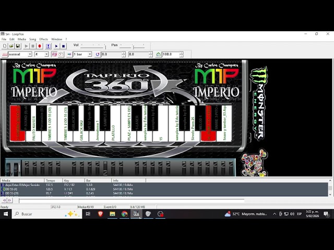Open the '4' value dropdown

46,54
